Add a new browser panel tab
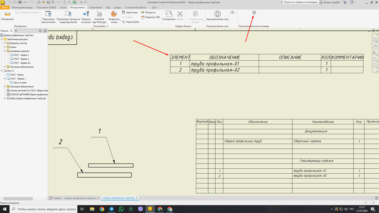Image resolution: width=379 pixels, height=213 pixels. [16, 31]
